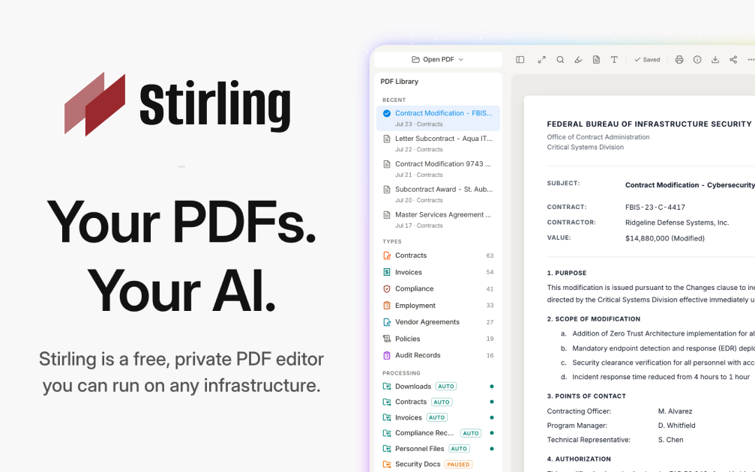Click the share icon

click(733, 60)
